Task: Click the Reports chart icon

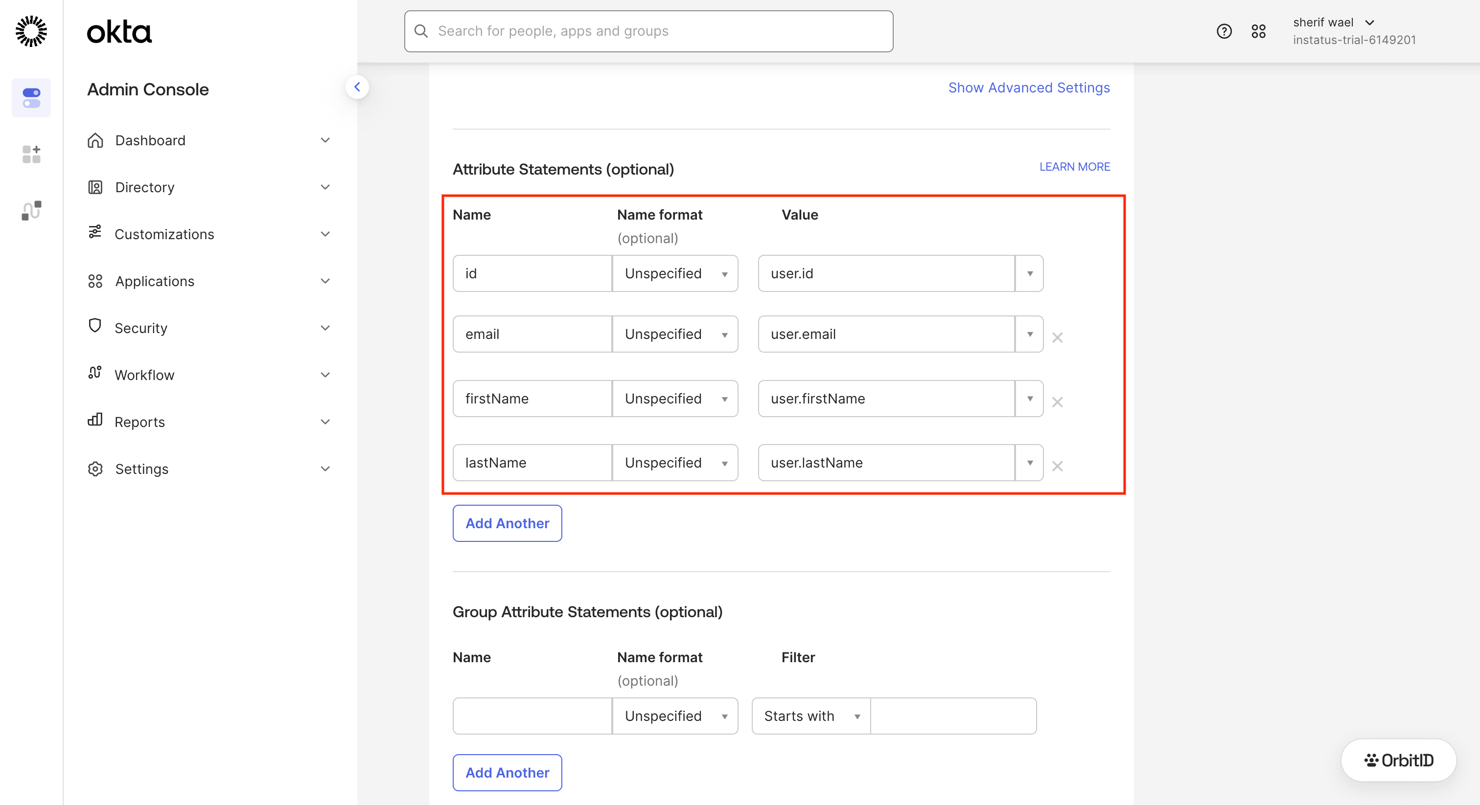Action: [95, 420]
